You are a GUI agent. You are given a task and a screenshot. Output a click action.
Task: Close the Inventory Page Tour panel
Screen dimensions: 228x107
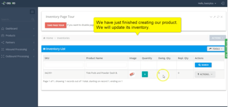pyautogui.click(x=222, y=17)
